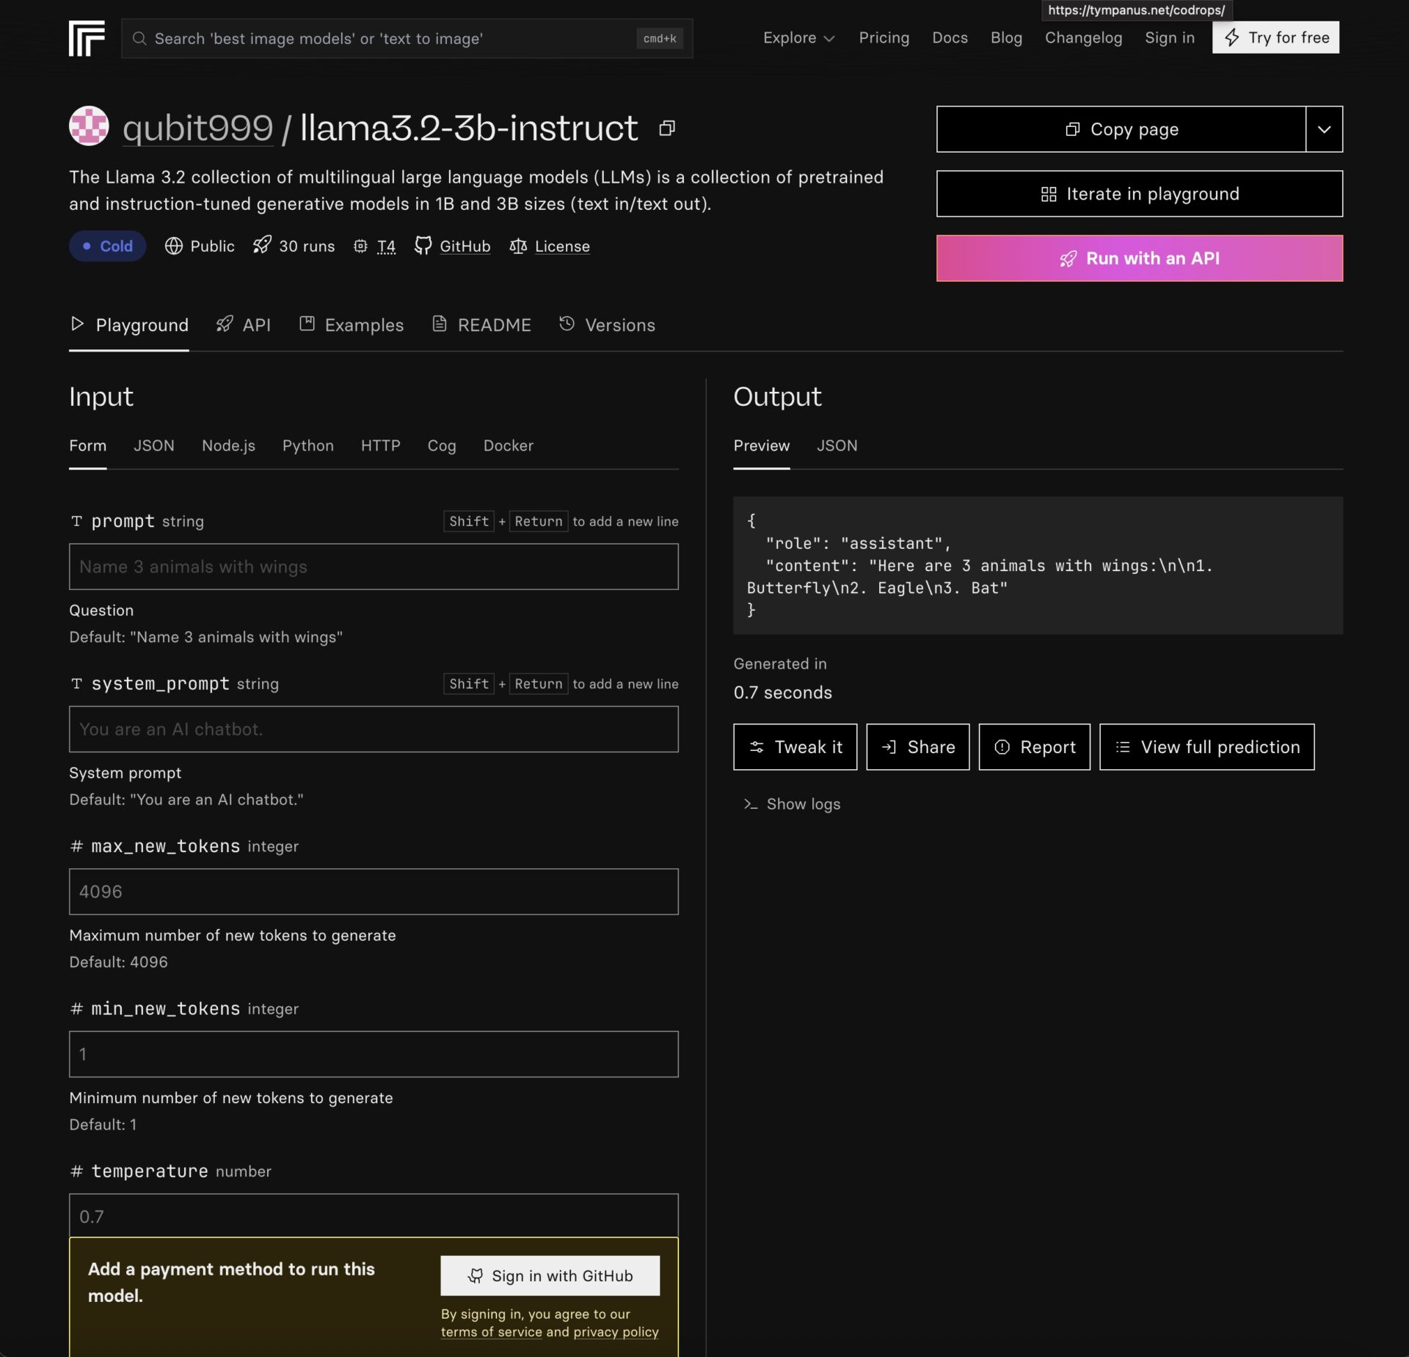Image resolution: width=1409 pixels, height=1357 pixels.
Task: Click the lightning icon in Try for free
Action: click(x=1232, y=37)
